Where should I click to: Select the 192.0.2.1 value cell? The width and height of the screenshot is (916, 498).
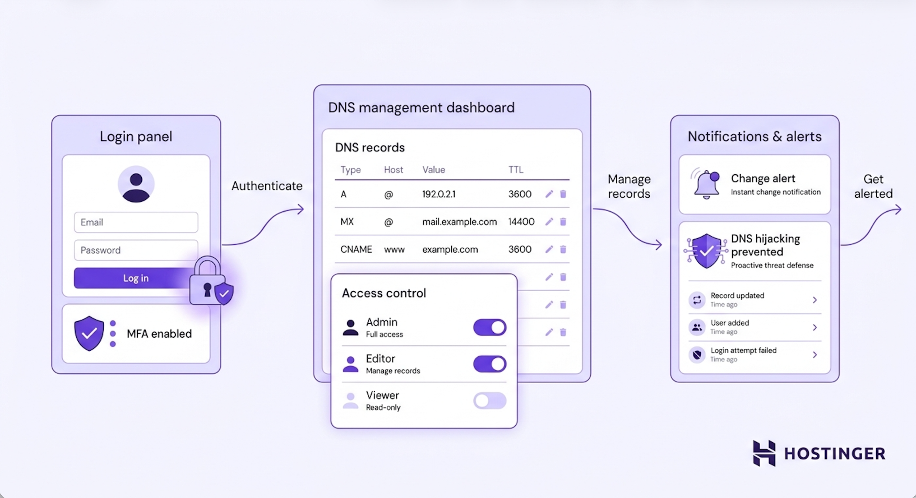tap(439, 194)
